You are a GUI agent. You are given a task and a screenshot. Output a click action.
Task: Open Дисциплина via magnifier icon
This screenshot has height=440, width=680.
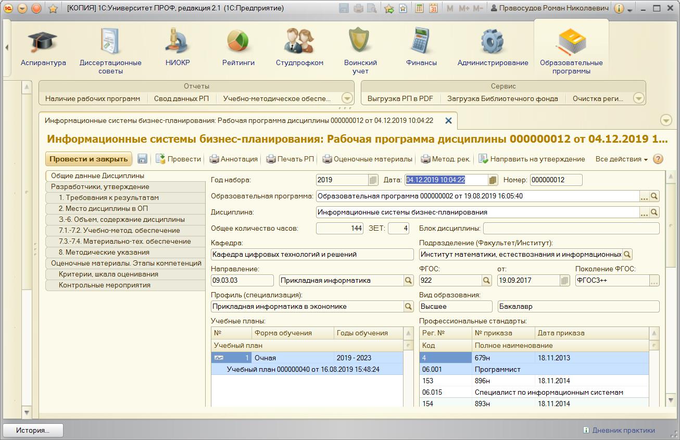654,212
